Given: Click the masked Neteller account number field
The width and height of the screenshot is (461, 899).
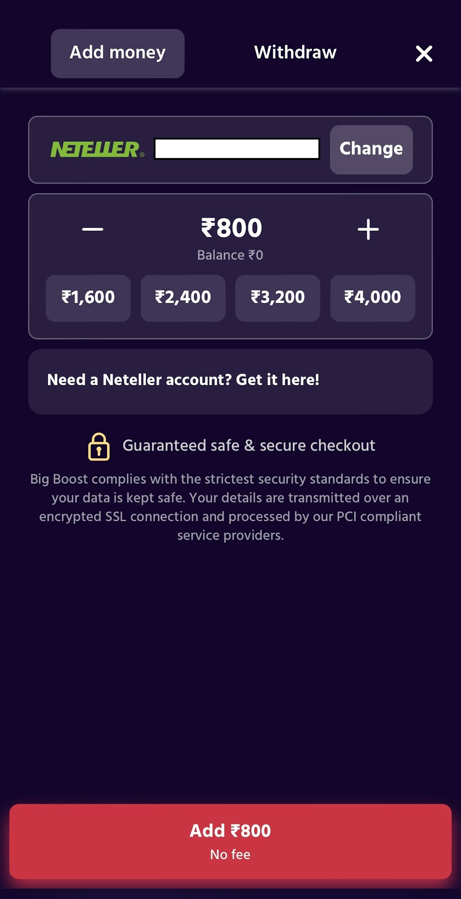Looking at the screenshot, I should 237,149.
